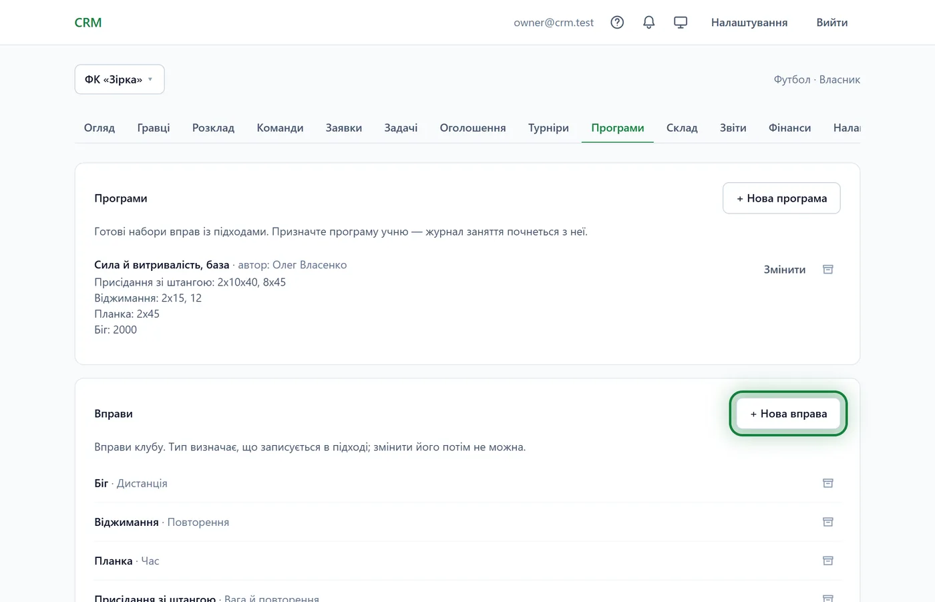
Task: Switch to the Турніри tab
Action: 548,127
